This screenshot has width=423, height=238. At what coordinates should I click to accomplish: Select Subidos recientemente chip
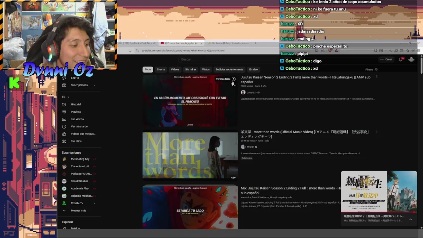tap(229, 69)
